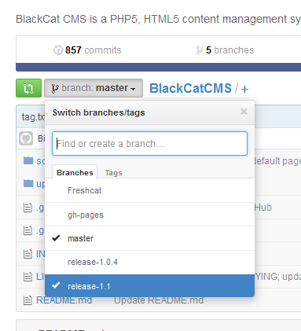Focus the Find or create a branch field

[x=149, y=144]
